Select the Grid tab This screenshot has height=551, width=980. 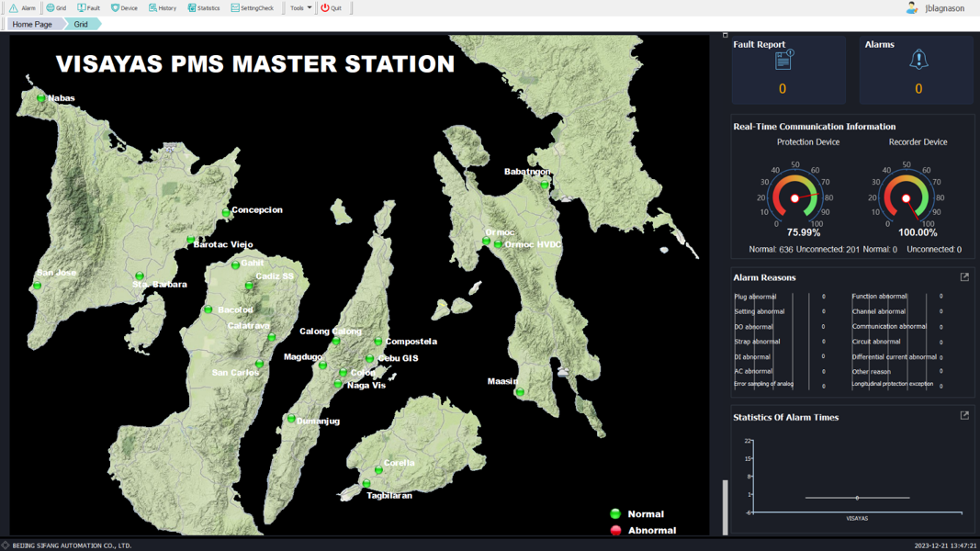coord(81,24)
